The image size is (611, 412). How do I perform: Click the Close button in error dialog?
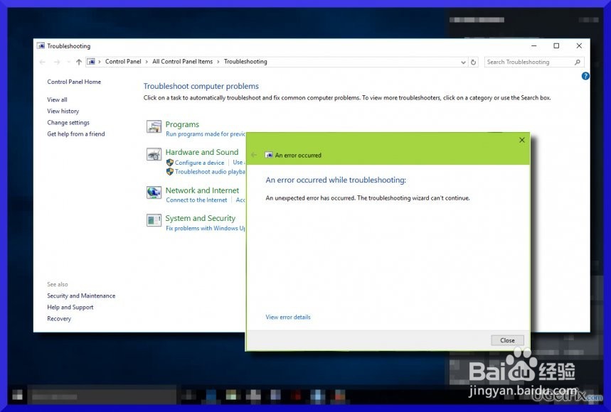click(x=507, y=340)
